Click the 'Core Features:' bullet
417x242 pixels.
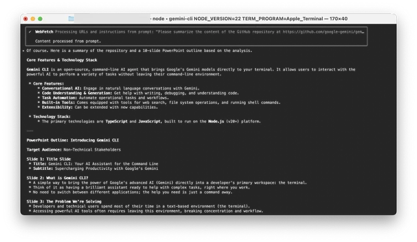point(49,84)
